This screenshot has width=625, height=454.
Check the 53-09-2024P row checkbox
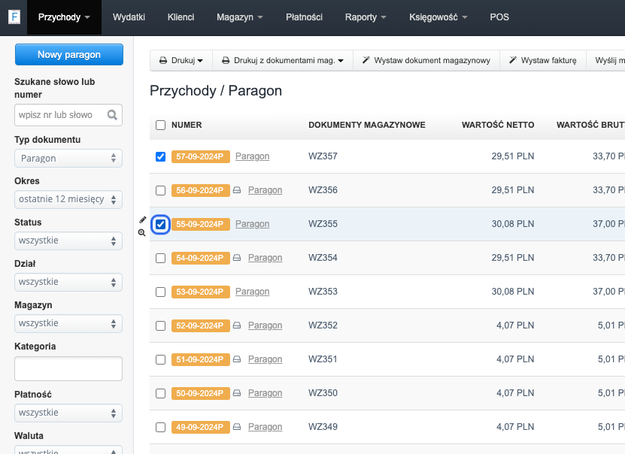coord(160,292)
